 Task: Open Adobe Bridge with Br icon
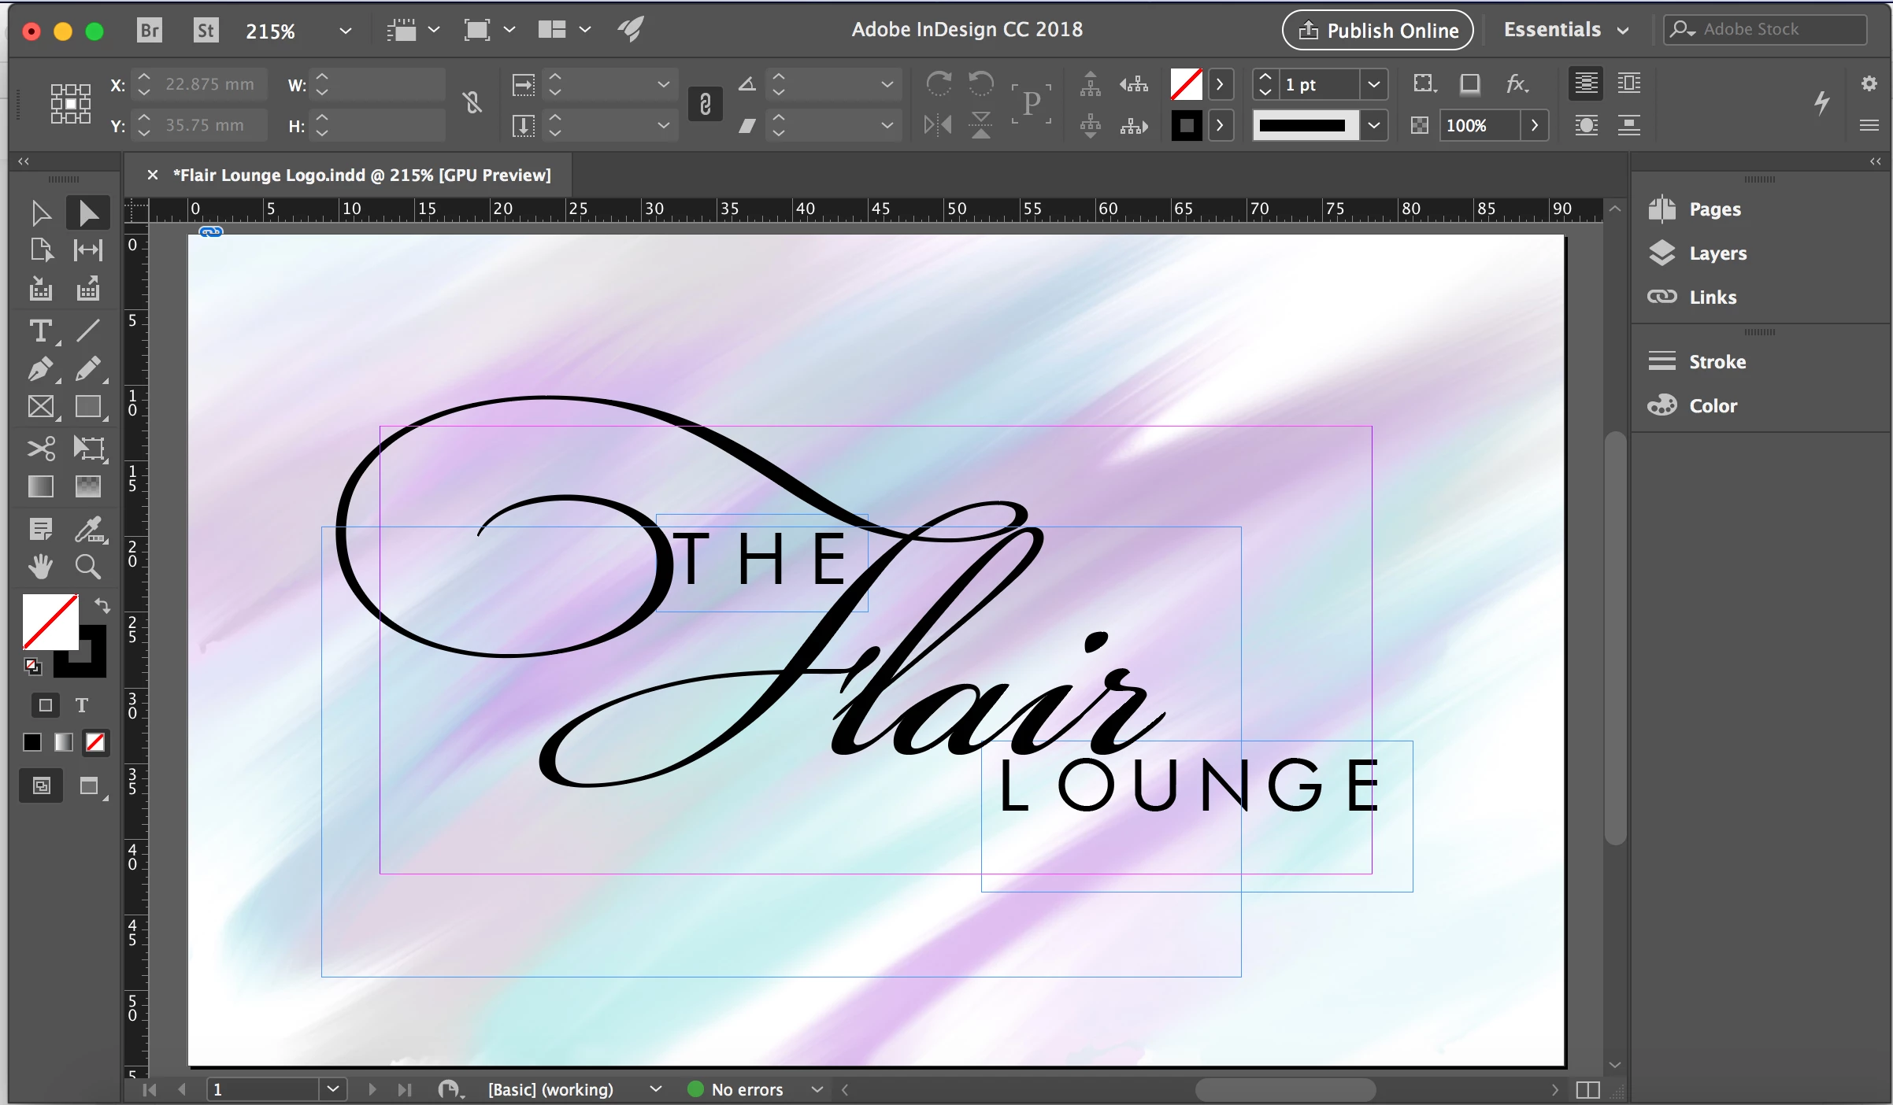point(149,30)
